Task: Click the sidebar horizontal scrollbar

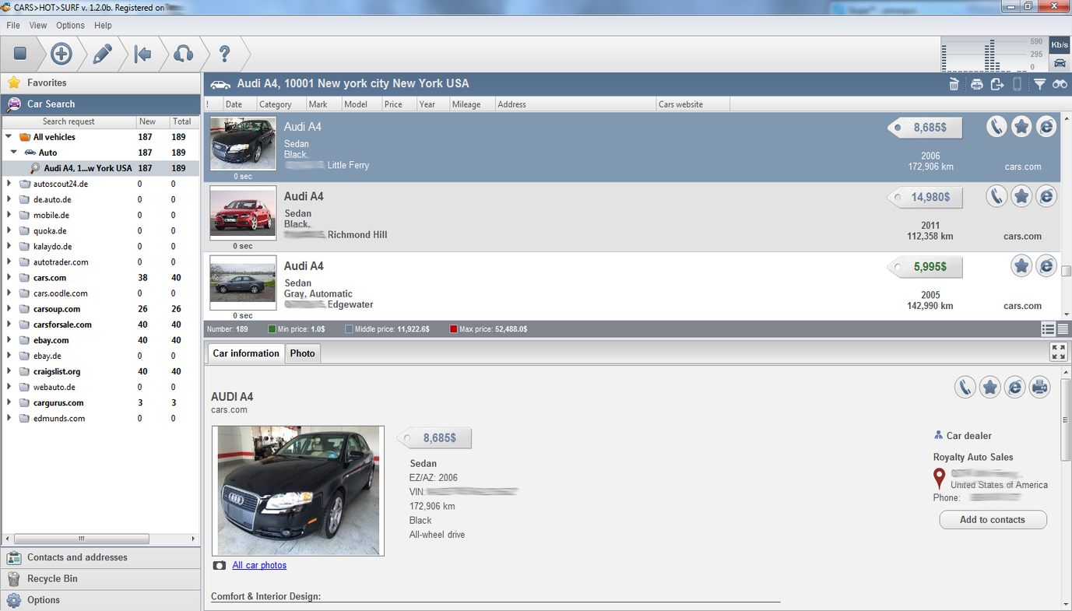Action: click(x=82, y=539)
